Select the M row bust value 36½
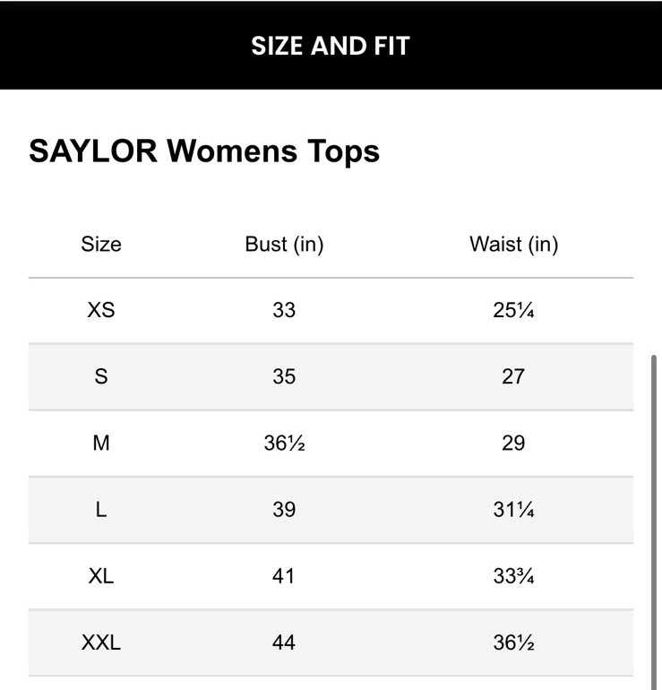This screenshot has width=662, height=690. pyautogui.click(x=284, y=443)
